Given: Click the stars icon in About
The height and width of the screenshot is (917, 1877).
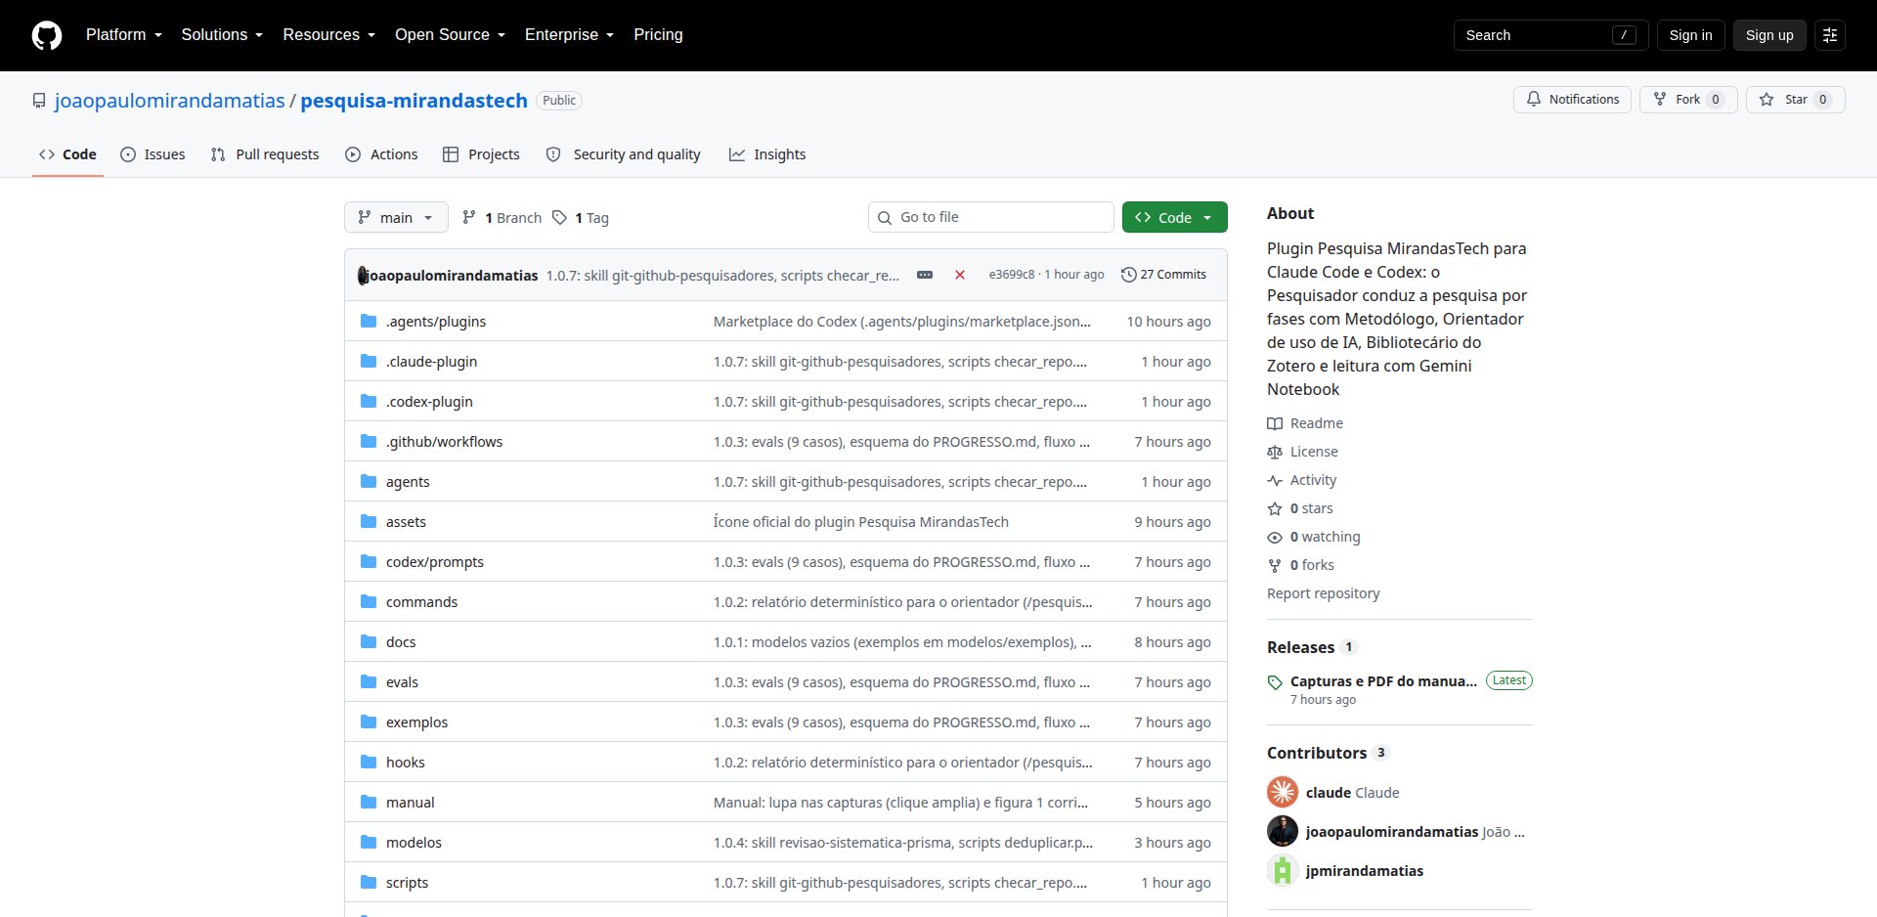Looking at the screenshot, I should 1275,508.
